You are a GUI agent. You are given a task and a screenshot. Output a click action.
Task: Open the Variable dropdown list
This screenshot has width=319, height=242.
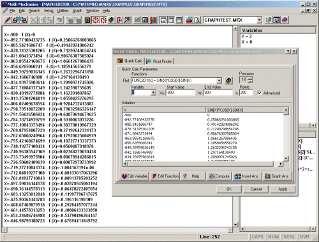coord(153,93)
